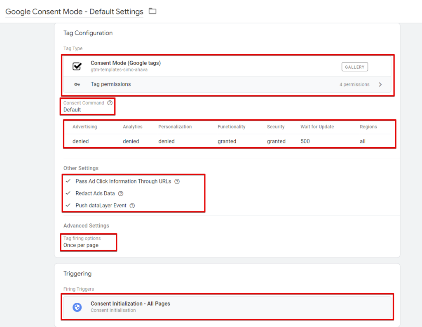Click the denied value under Analytics
Image resolution: width=422 pixels, height=327 pixels.
(131, 141)
